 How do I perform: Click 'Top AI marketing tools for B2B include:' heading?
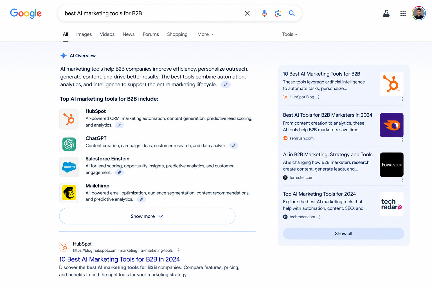tap(109, 99)
